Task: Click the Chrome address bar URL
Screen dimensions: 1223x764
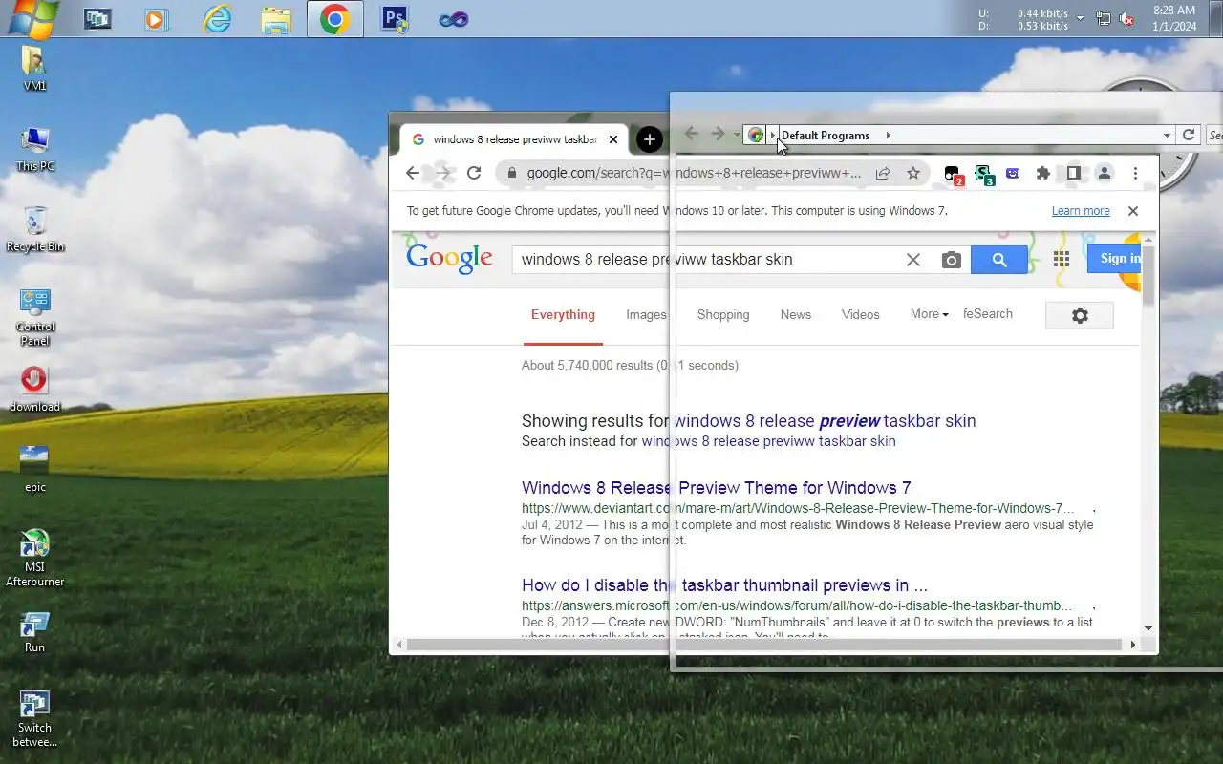Action: point(694,173)
